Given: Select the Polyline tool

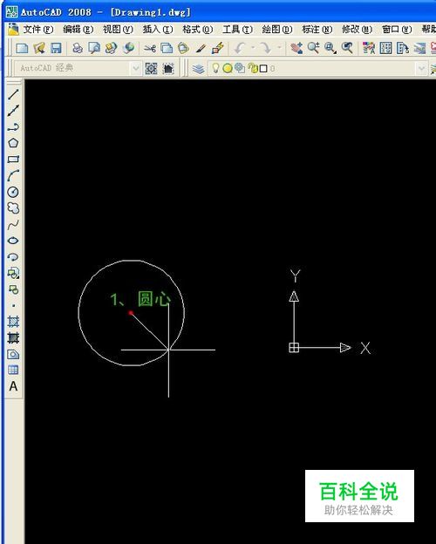Looking at the screenshot, I should 13,127.
